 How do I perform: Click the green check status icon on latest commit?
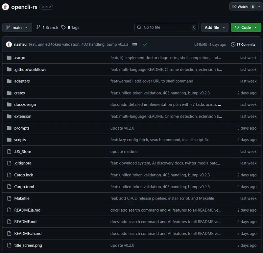click(145, 44)
